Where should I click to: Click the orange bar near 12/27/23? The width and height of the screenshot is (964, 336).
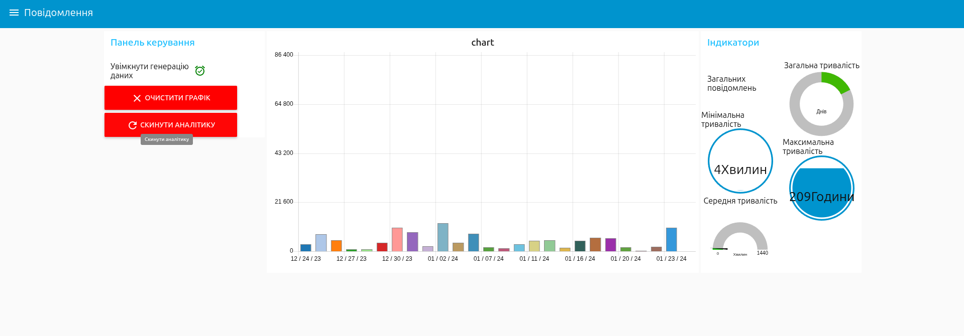coord(336,246)
